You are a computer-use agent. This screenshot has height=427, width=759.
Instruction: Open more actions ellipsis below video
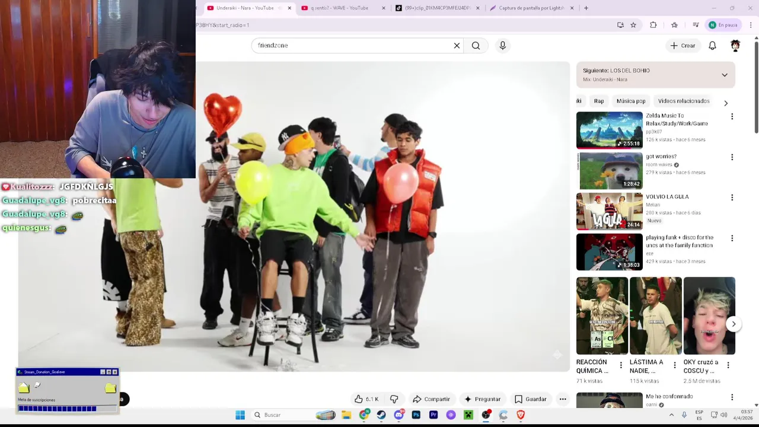tap(563, 399)
